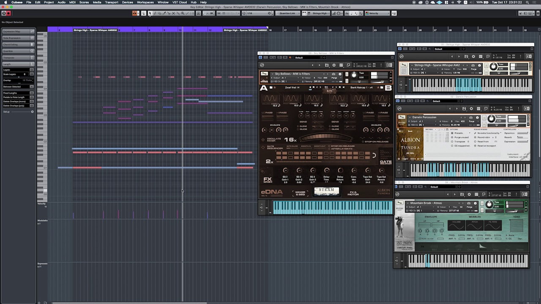The image size is (541, 304).
Task: Open the Workspaces menu
Action: tap(145, 2)
